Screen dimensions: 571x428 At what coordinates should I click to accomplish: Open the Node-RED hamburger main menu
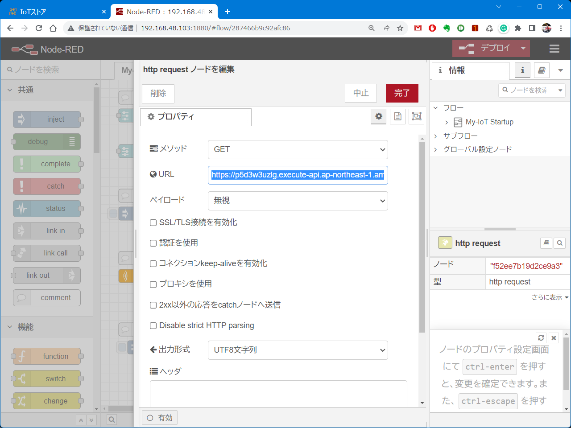(554, 49)
